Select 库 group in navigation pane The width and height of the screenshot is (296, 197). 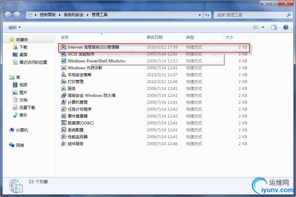(x=15, y=77)
